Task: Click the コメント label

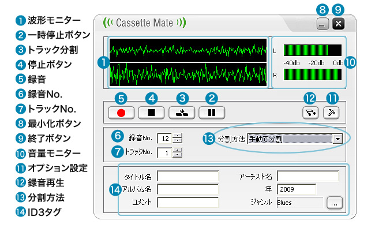Action: click(x=142, y=202)
